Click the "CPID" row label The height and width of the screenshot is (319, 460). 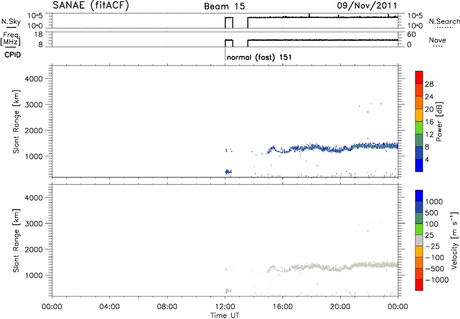[13, 55]
